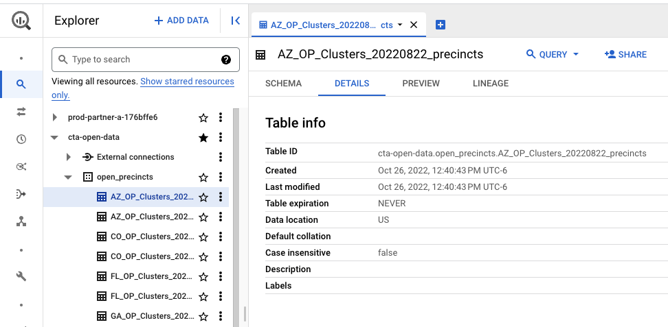Screen dimensions: 668x327
Task: Collapse the Explorer panel with arrow icon
Action: pos(235,21)
